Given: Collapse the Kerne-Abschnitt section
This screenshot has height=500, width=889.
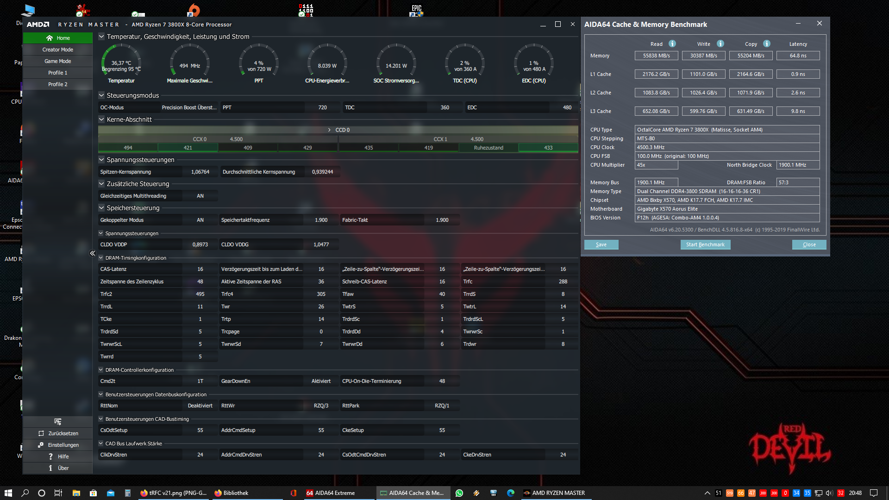Looking at the screenshot, I should (101, 119).
